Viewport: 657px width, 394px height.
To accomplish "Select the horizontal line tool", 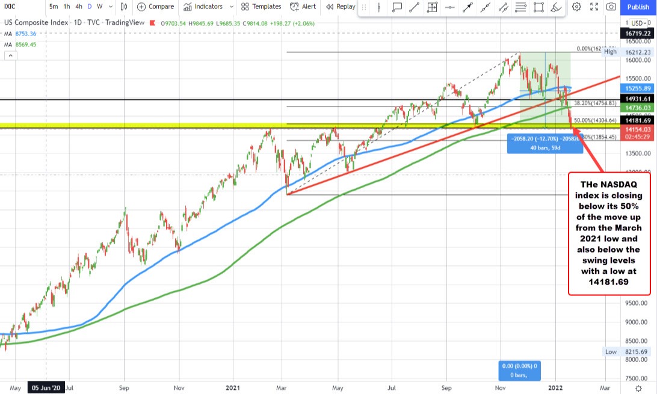I will (449, 7).
